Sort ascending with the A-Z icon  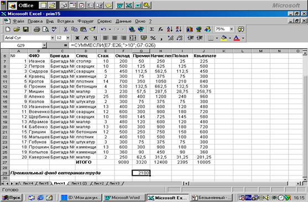(170, 29)
